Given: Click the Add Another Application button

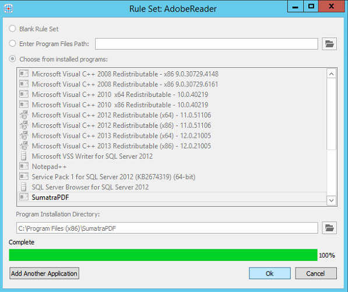Looking at the screenshot, I should coord(44,273).
